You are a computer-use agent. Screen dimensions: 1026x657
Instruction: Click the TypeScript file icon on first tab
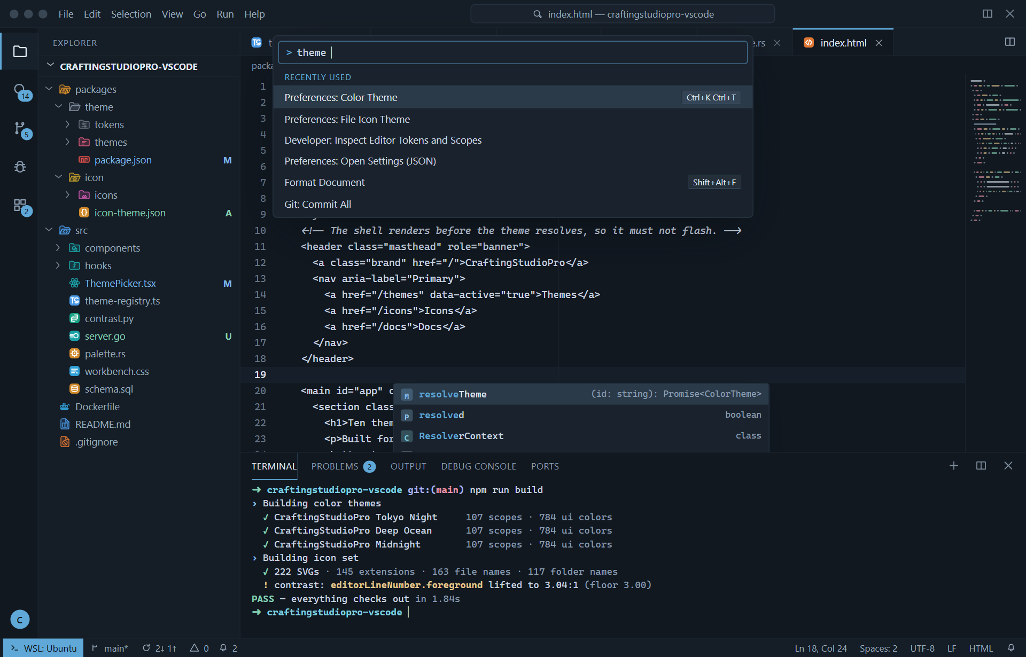click(x=256, y=43)
